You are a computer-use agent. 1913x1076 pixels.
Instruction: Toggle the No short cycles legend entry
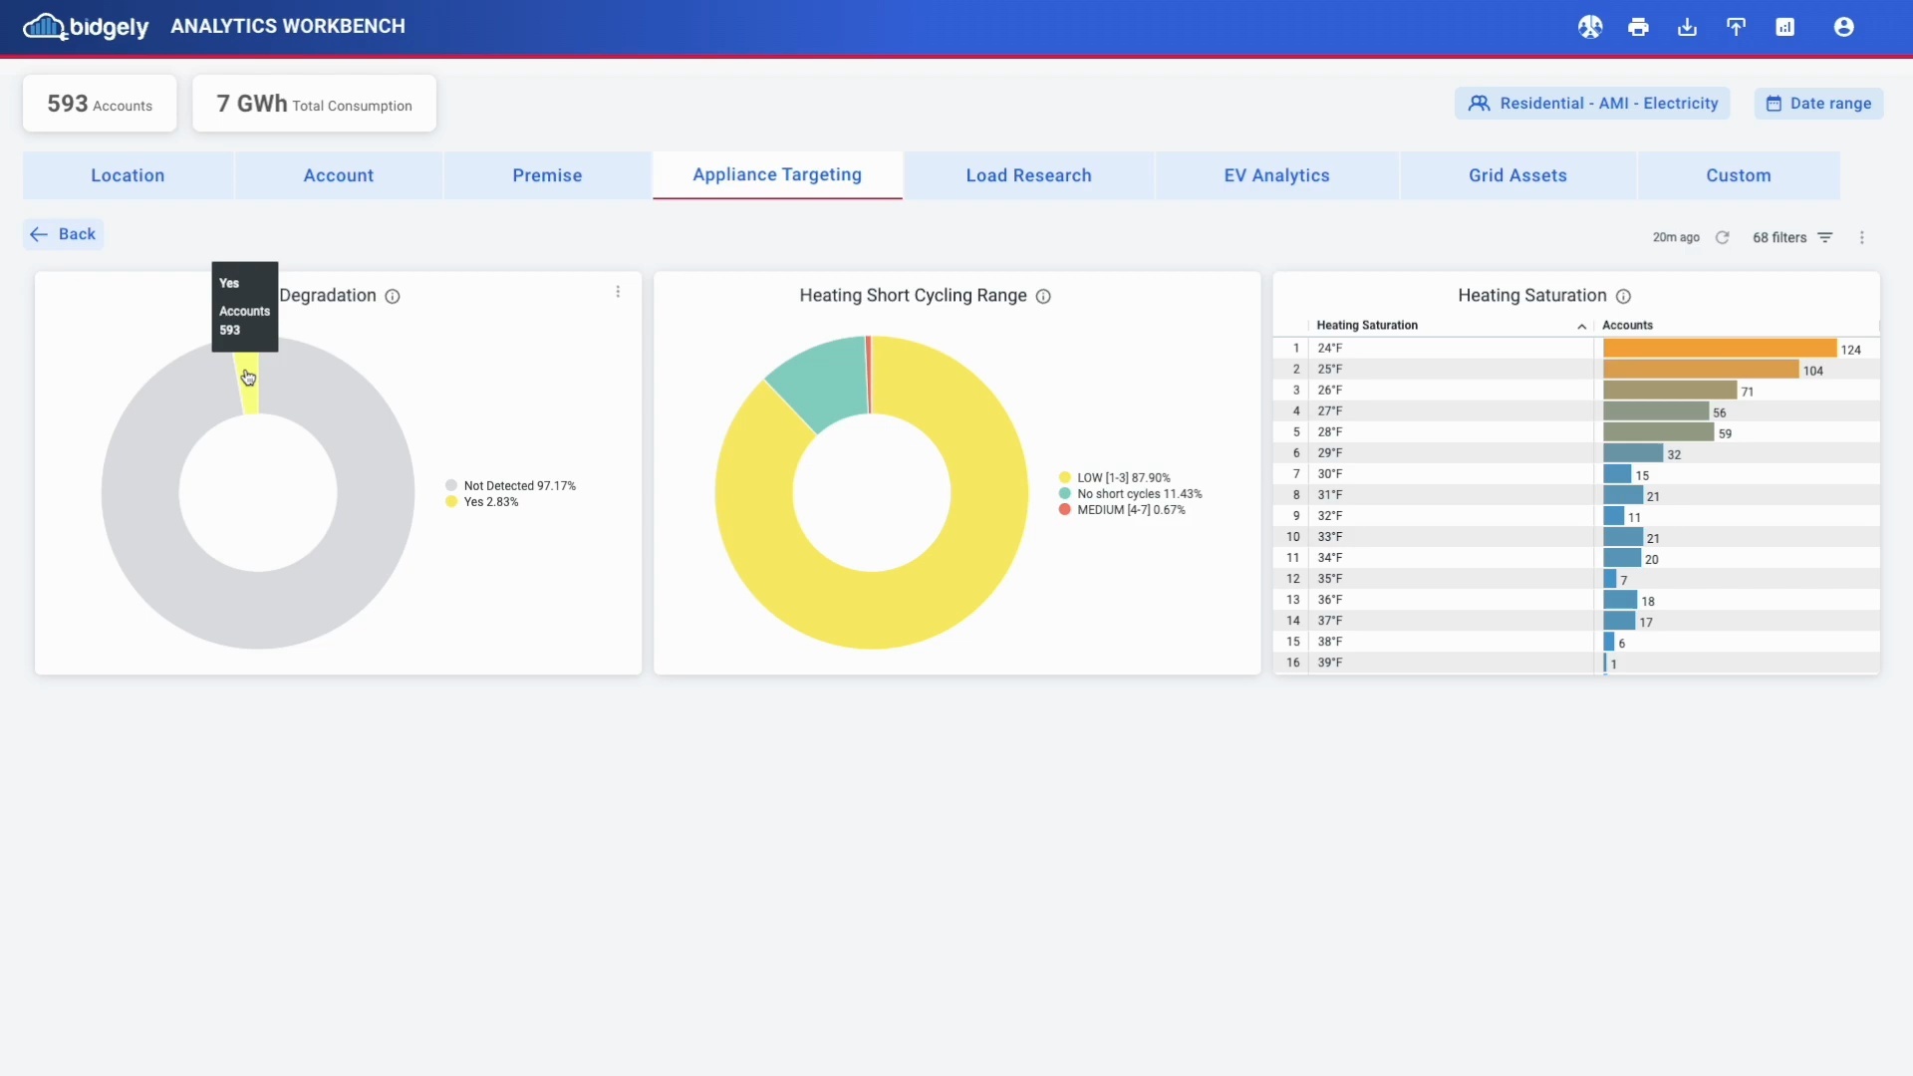pyautogui.click(x=1138, y=493)
